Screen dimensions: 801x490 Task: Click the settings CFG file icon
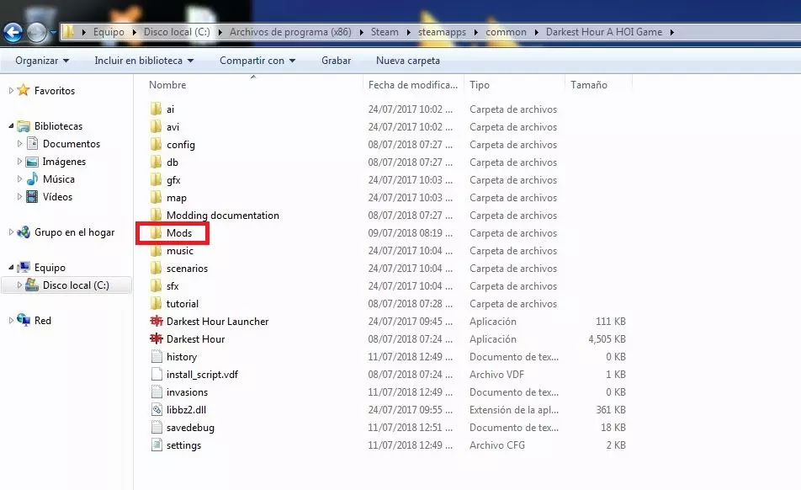[156, 445]
